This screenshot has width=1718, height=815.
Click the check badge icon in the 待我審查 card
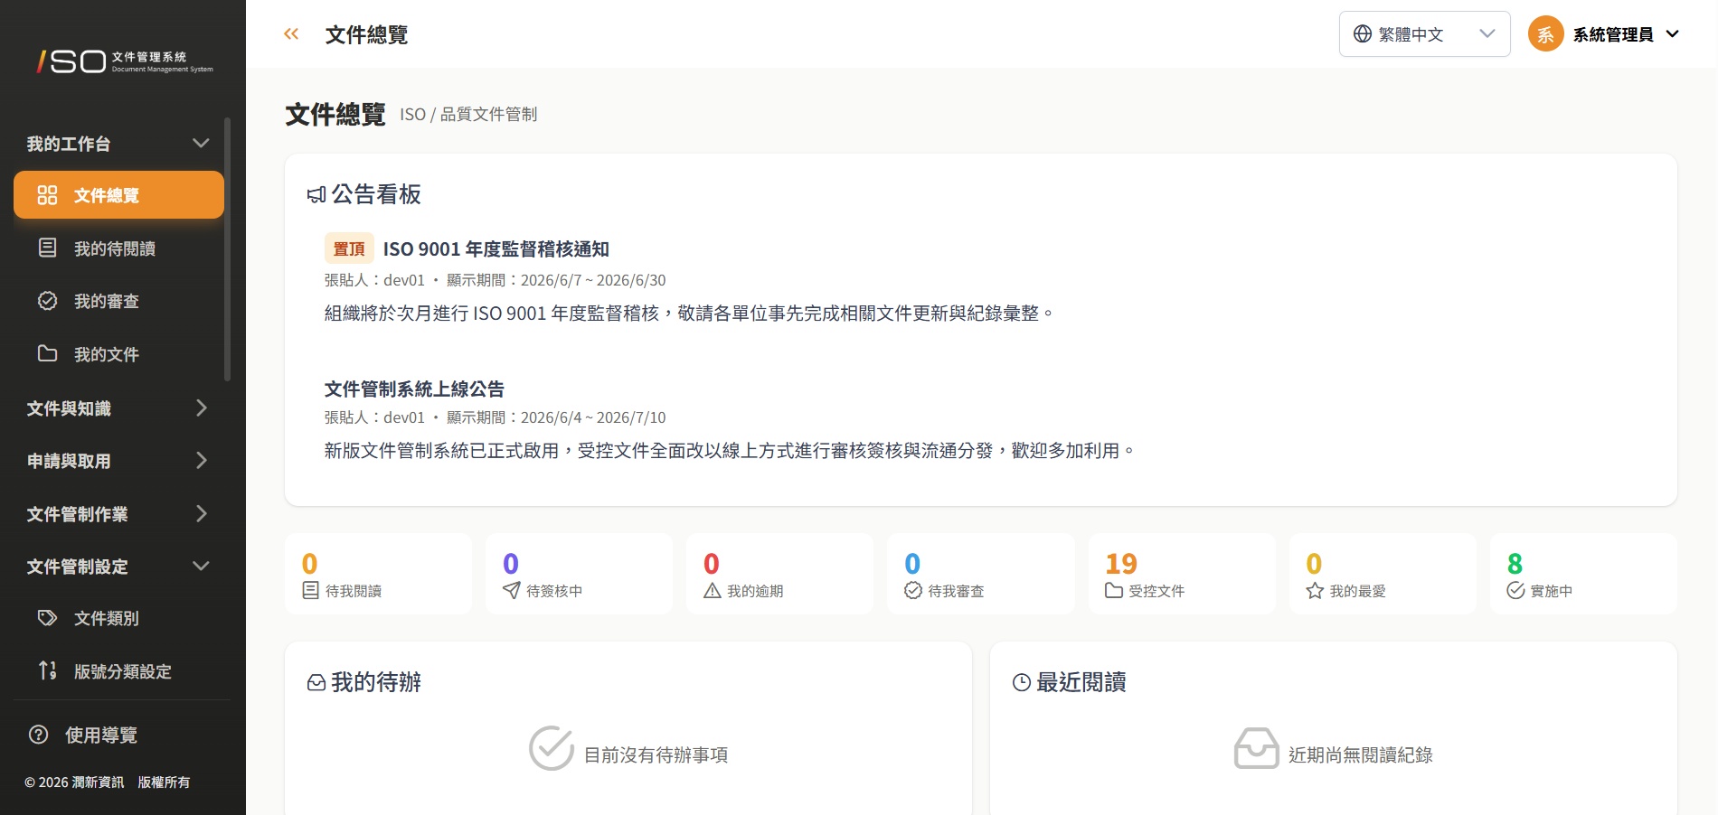point(913,590)
